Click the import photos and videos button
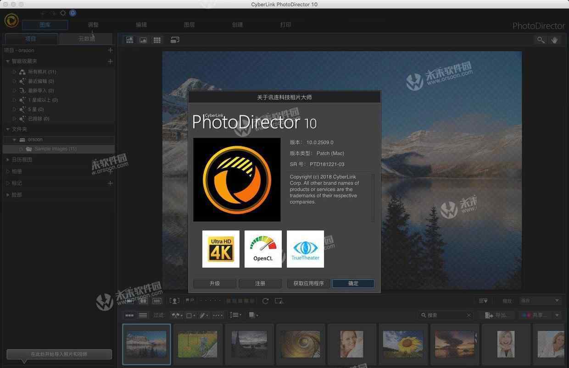Screen dimensions: 569x368 point(59,354)
